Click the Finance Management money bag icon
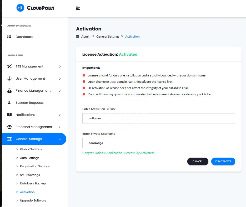246x207 pixels. coord(9,91)
